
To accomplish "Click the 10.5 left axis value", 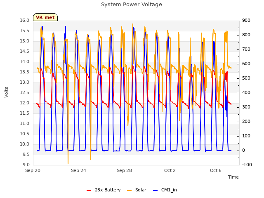I will 25,134.
